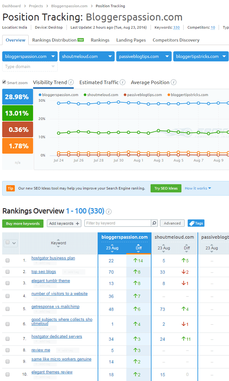Image resolution: width=229 pixels, height=381 pixels.
Task: Click the Tags button
Action: 196,223
